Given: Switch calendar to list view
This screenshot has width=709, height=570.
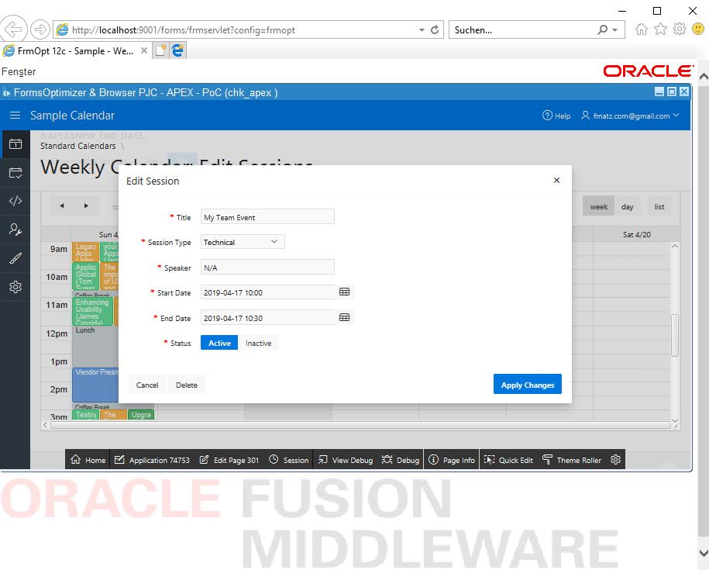Looking at the screenshot, I should pyautogui.click(x=659, y=207).
